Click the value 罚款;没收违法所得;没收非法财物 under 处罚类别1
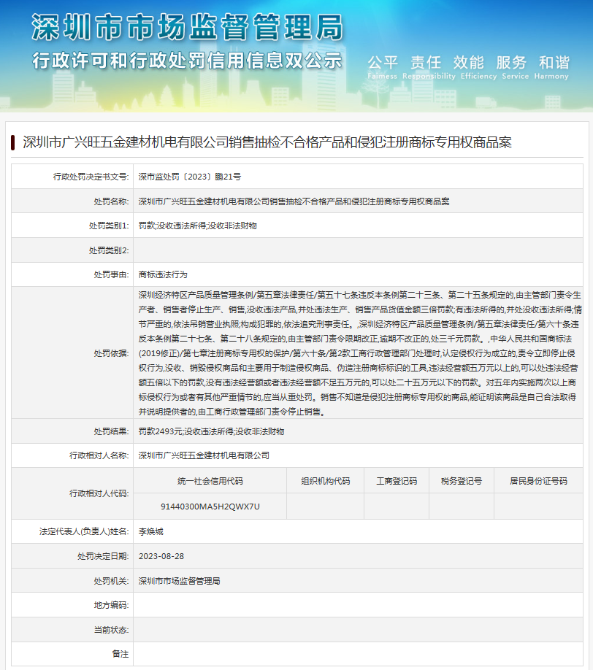593x670 pixels. tap(197, 226)
